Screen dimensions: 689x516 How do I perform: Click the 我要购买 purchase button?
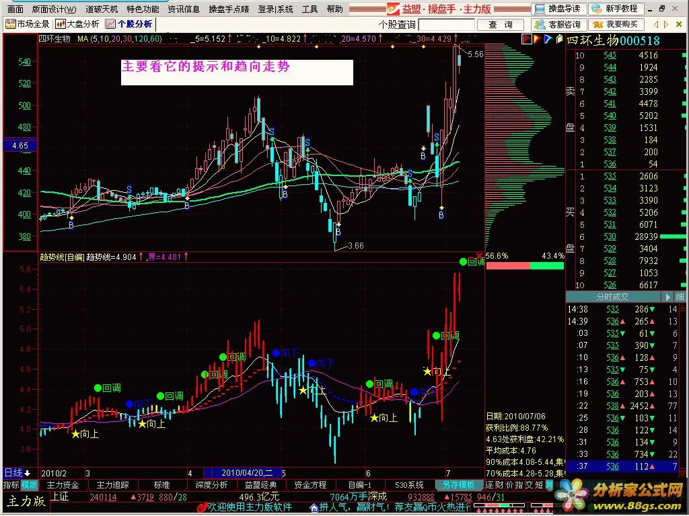(x=616, y=25)
